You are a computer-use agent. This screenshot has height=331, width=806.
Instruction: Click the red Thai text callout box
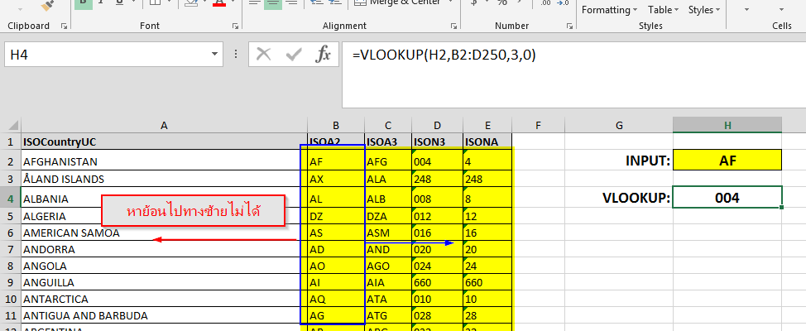coord(193,212)
